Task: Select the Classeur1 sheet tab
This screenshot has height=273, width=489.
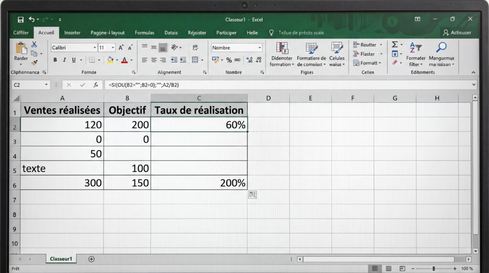Action: tap(61, 259)
